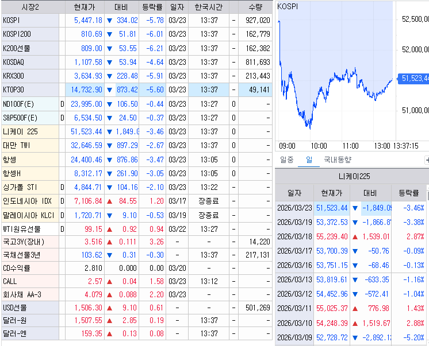Click the plus button beside the chart tabs
This screenshot has width=429, height=346.
tap(426, 160)
